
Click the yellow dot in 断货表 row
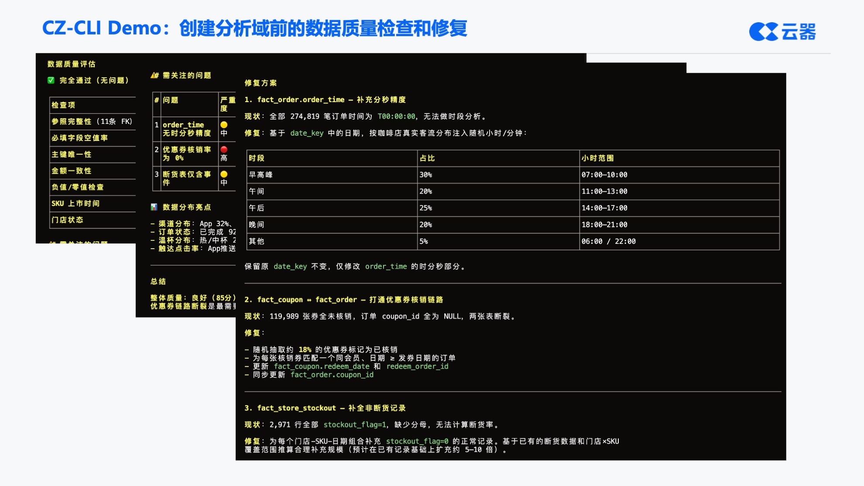pos(224,175)
